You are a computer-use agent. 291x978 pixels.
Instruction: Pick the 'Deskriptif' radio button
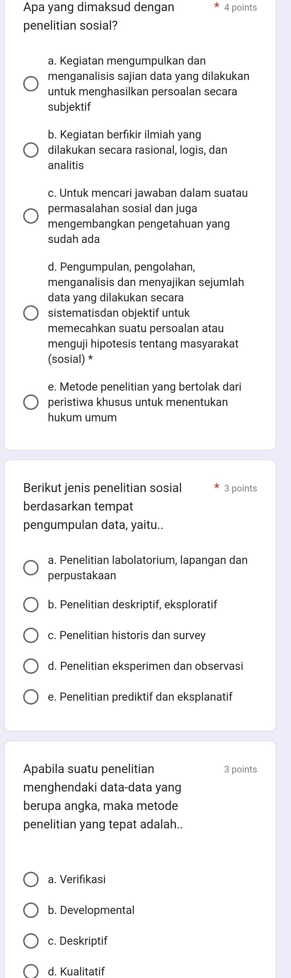[31, 941]
